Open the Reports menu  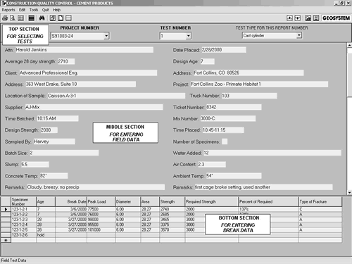coord(8,10)
